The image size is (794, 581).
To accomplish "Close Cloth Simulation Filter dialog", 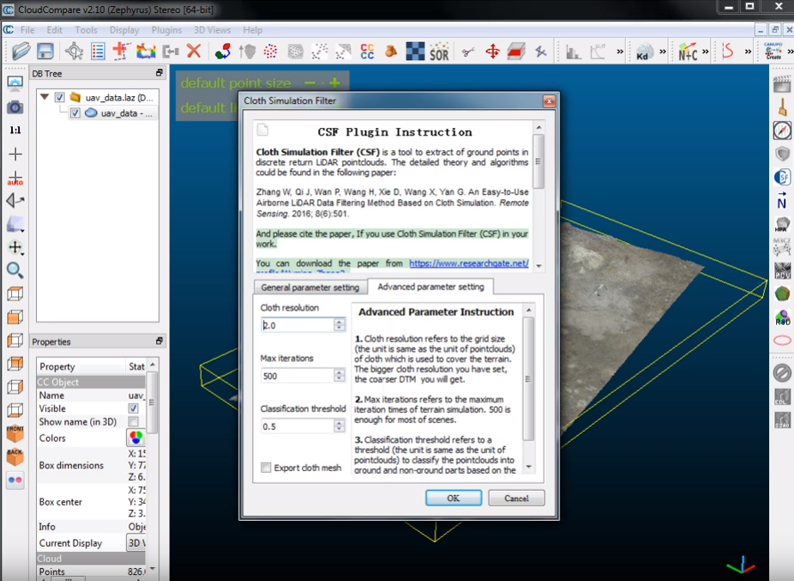I will pyautogui.click(x=549, y=101).
